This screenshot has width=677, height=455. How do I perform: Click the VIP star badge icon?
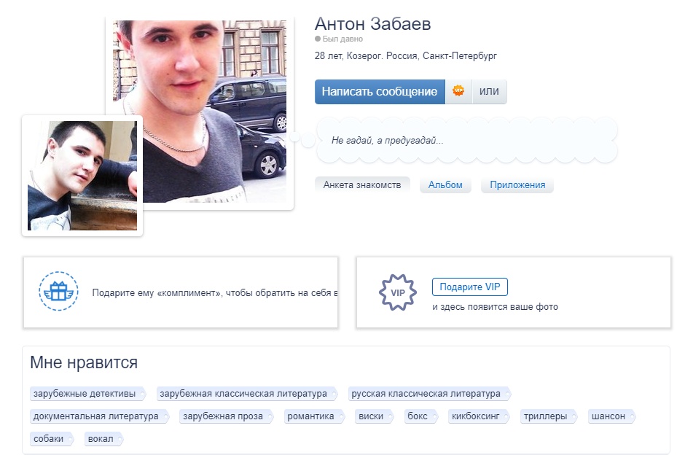pyautogui.click(x=397, y=292)
